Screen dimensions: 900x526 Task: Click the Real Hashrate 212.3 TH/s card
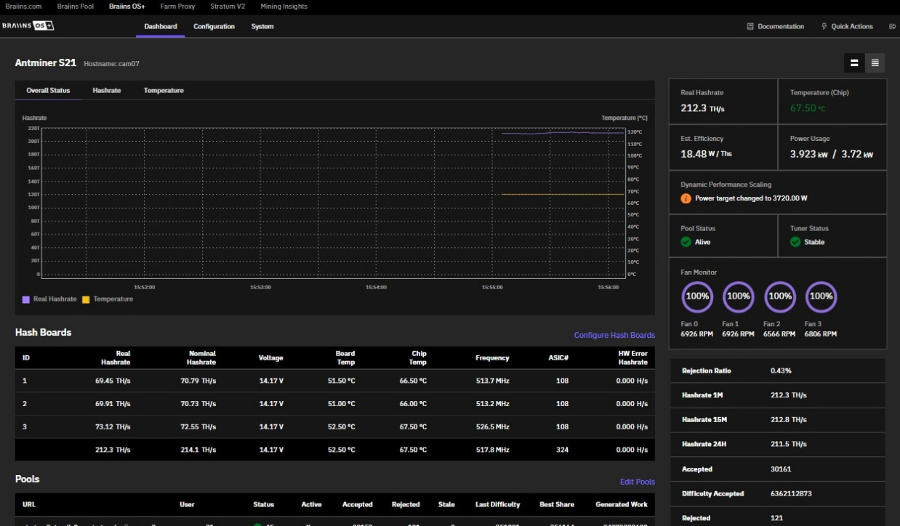(x=723, y=102)
